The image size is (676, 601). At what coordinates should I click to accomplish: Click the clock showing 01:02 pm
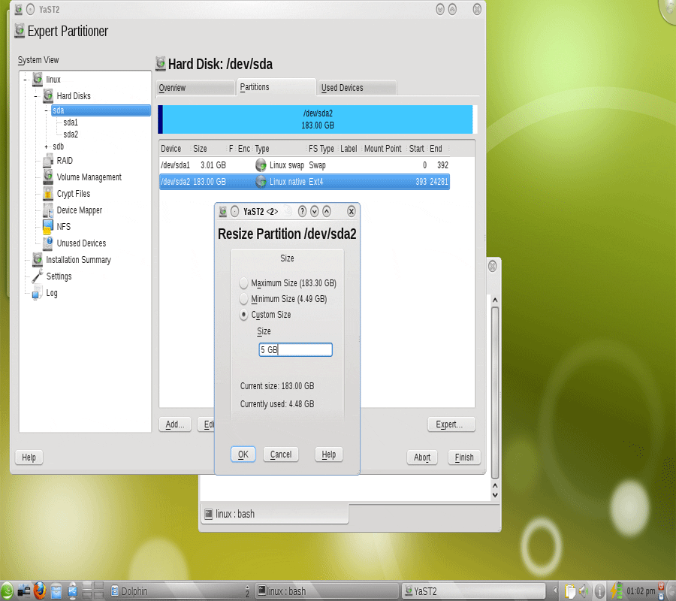point(641,591)
